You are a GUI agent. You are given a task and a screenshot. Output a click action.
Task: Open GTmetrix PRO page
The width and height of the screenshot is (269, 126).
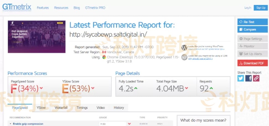point(95,8)
